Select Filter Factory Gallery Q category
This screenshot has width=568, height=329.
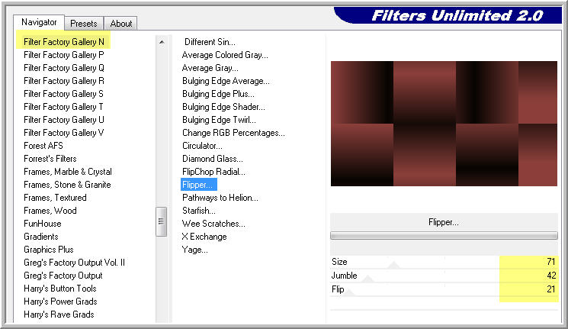(x=64, y=68)
